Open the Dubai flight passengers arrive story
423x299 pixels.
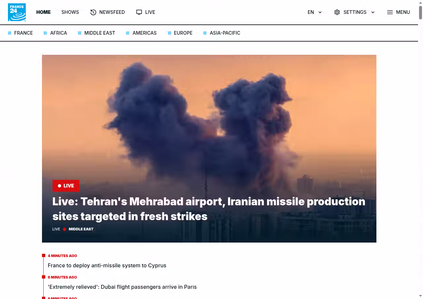[x=122, y=287]
